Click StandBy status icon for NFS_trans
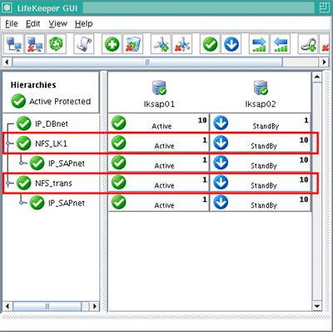Viewport: 333px width, 332px height. pyautogui.click(x=221, y=183)
